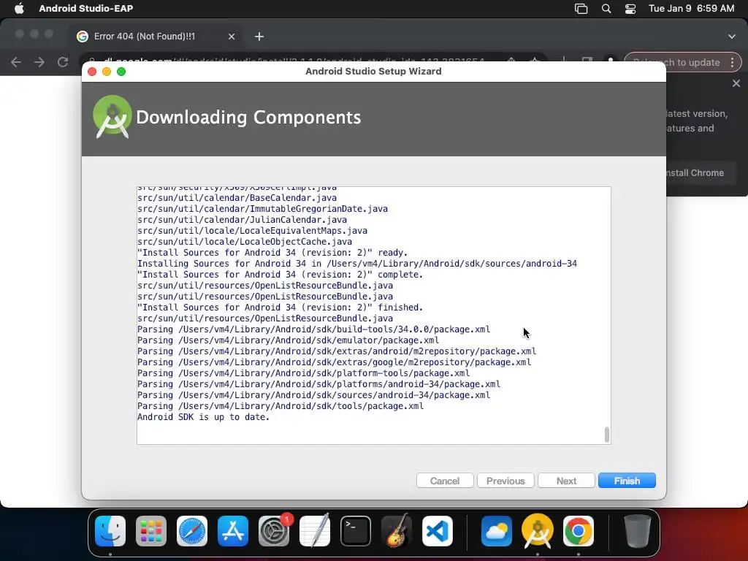Image resolution: width=748 pixels, height=561 pixels.
Task: Open Launchpad from the Dock
Action: click(x=151, y=531)
